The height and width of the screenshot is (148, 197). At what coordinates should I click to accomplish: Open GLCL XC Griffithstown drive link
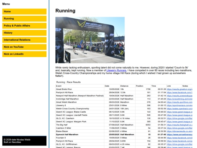point(179,144)
